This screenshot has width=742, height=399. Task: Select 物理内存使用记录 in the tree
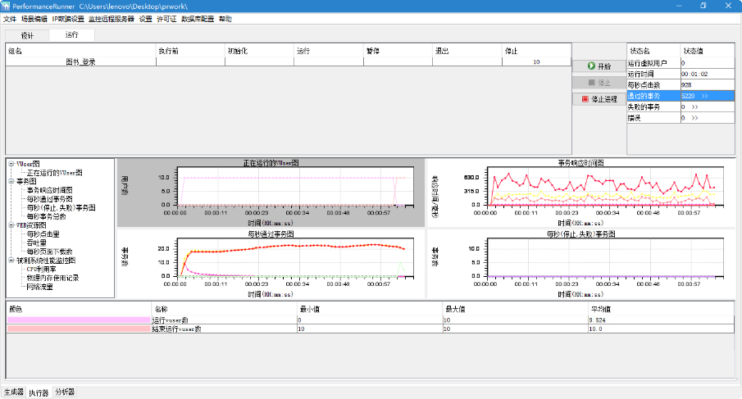coord(52,278)
